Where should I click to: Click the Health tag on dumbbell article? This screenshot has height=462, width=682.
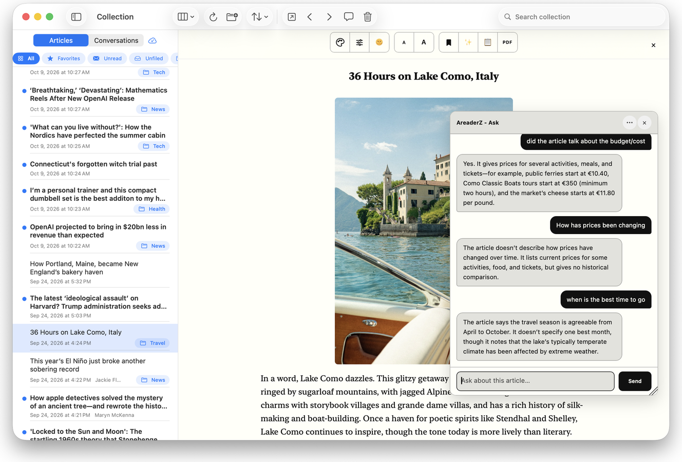(151, 209)
